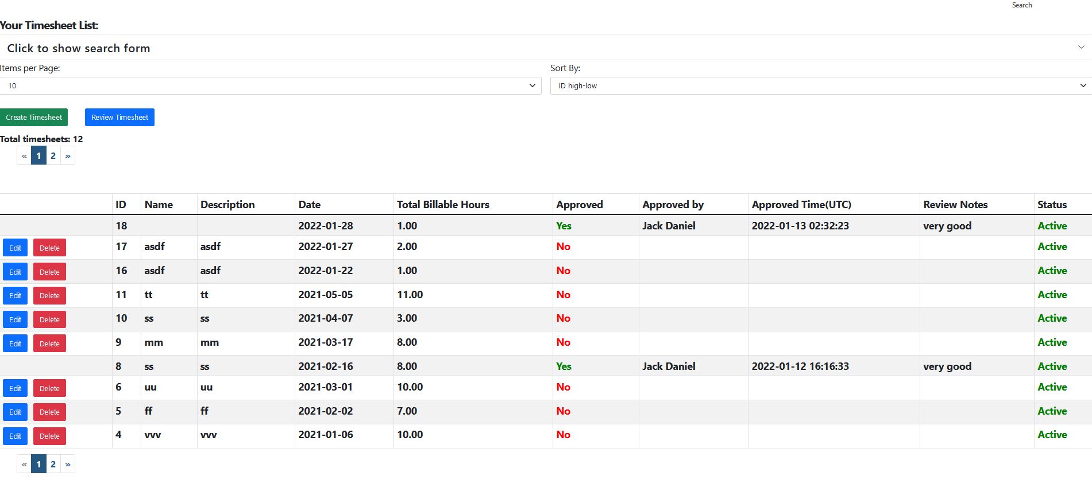Click bottom pagination next arrow
This screenshot has width=1092, height=480.
[68, 464]
